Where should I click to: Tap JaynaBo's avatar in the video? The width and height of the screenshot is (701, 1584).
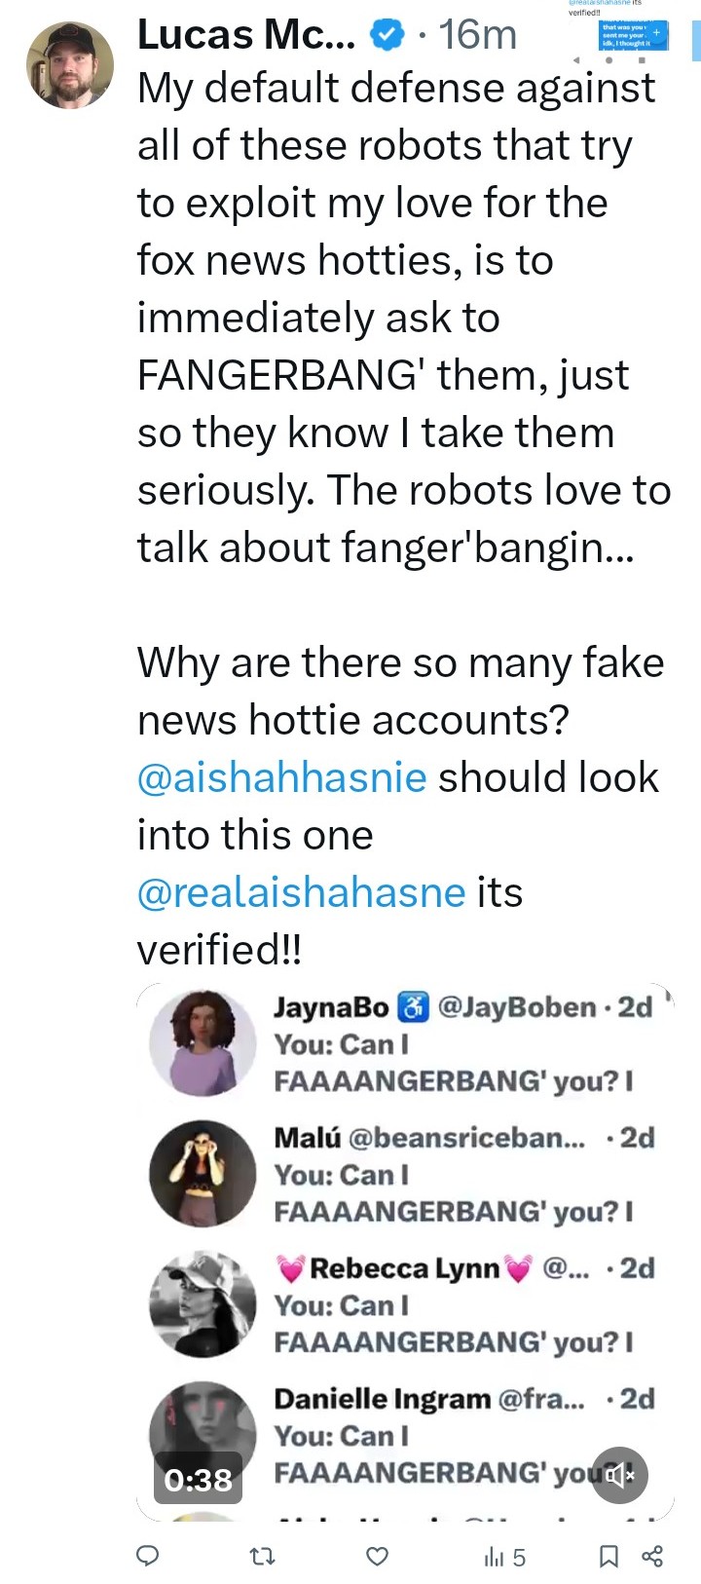pos(203,1042)
